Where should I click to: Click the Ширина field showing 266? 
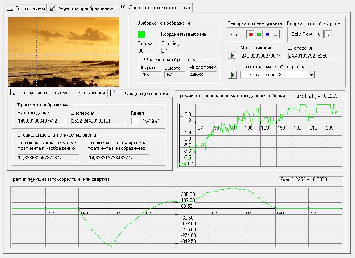pyautogui.click(x=151, y=75)
